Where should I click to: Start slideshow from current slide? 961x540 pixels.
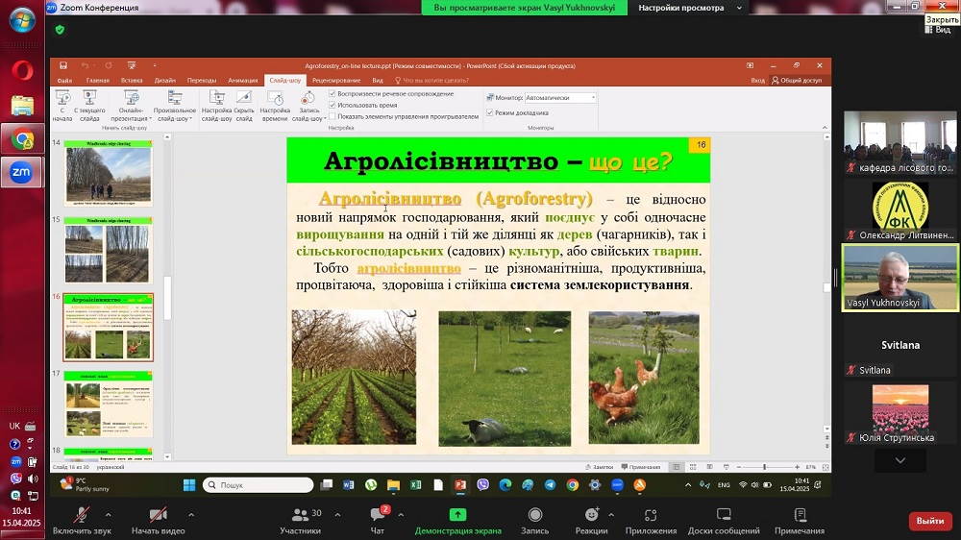click(89, 106)
